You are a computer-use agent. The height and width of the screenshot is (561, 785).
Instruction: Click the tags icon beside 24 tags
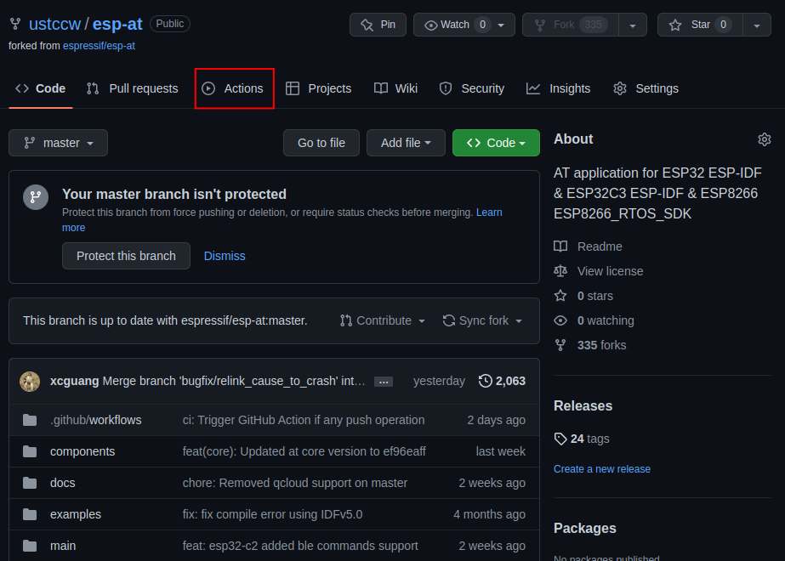click(x=560, y=439)
